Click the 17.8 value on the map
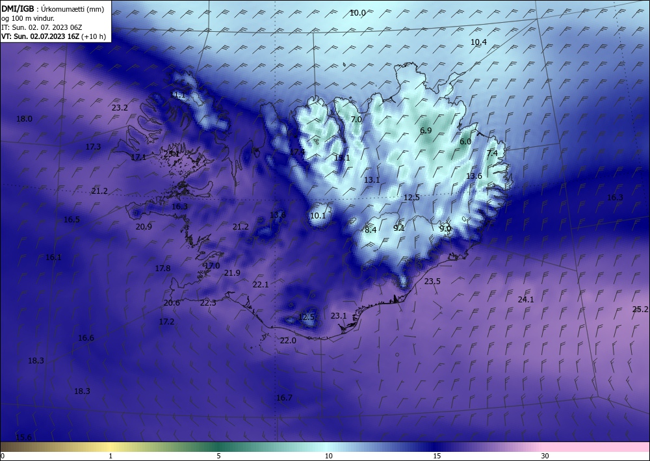 pyautogui.click(x=162, y=269)
